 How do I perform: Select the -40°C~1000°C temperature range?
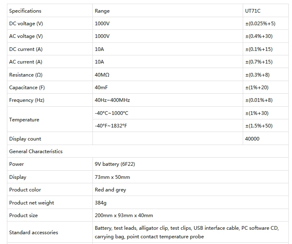point(111,113)
